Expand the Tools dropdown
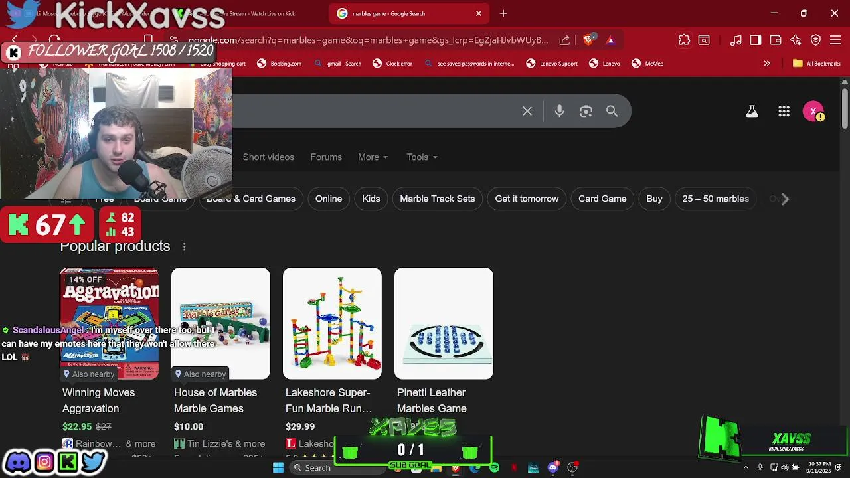This screenshot has width=850, height=478. click(422, 157)
